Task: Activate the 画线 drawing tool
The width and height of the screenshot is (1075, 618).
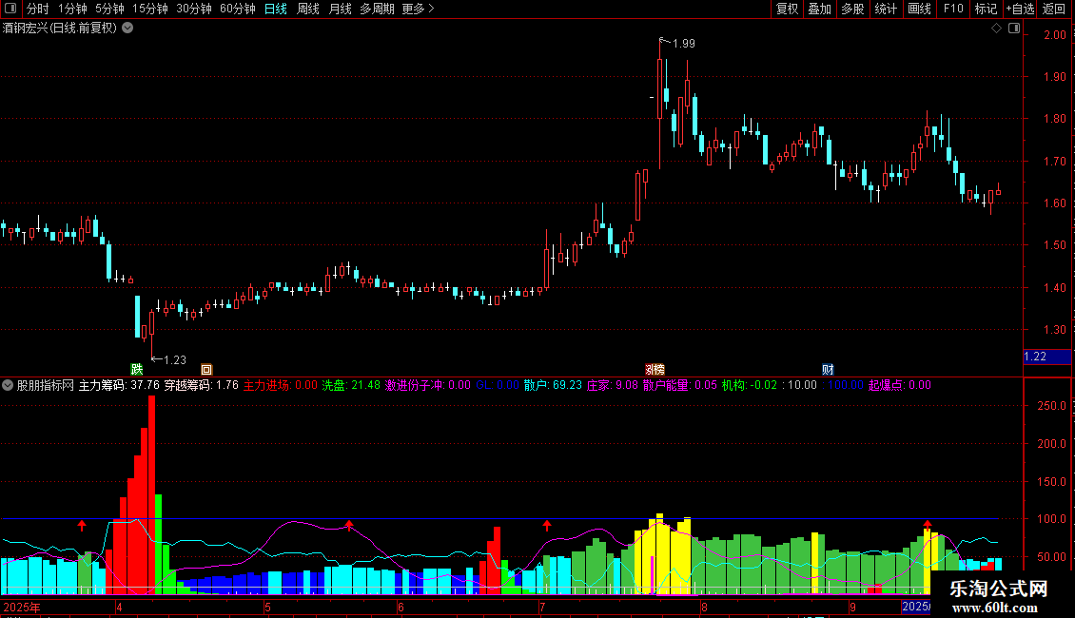Action: coord(919,9)
